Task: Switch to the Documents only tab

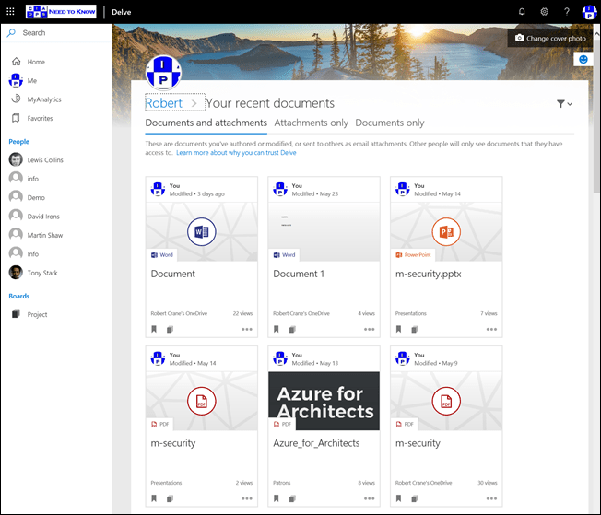Action: (390, 123)
